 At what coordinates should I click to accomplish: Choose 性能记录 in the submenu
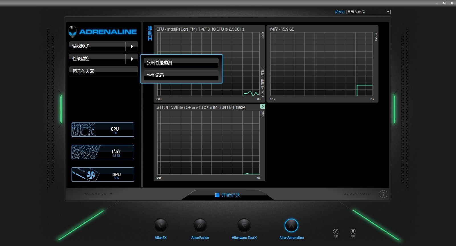181,75
